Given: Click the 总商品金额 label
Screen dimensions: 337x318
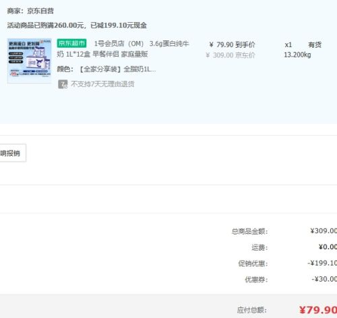Looking at the screenshot, I should click(249, 231).
